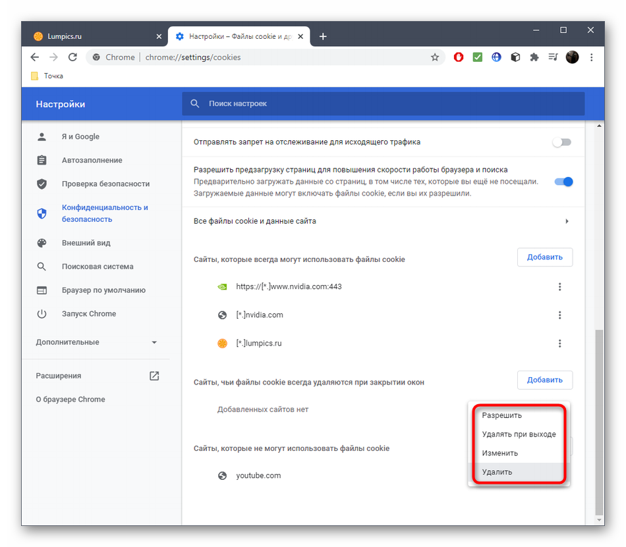This screenshot has width=626, height=547.
Task: Click the site info icon beside Chrome
Action: [96, 57]
